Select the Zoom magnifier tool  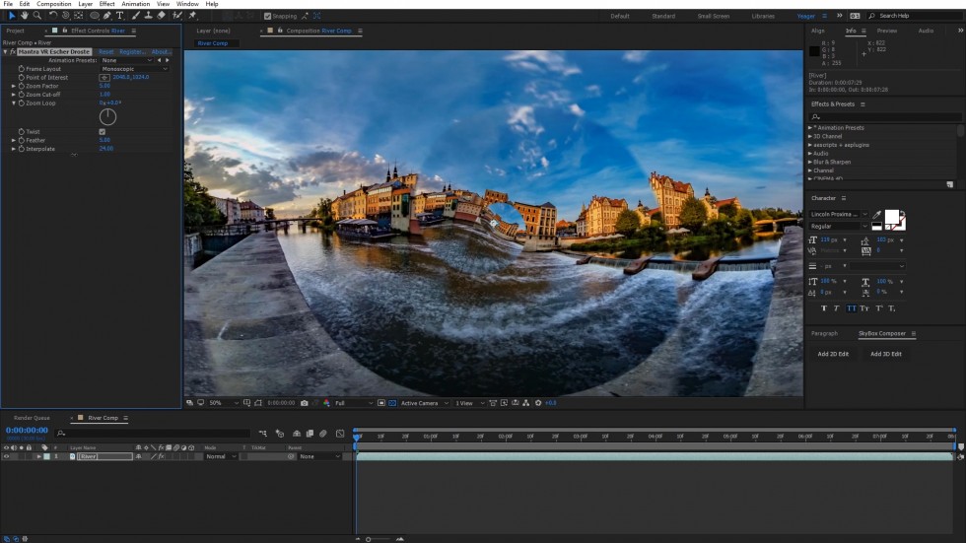tap(37, 16)
